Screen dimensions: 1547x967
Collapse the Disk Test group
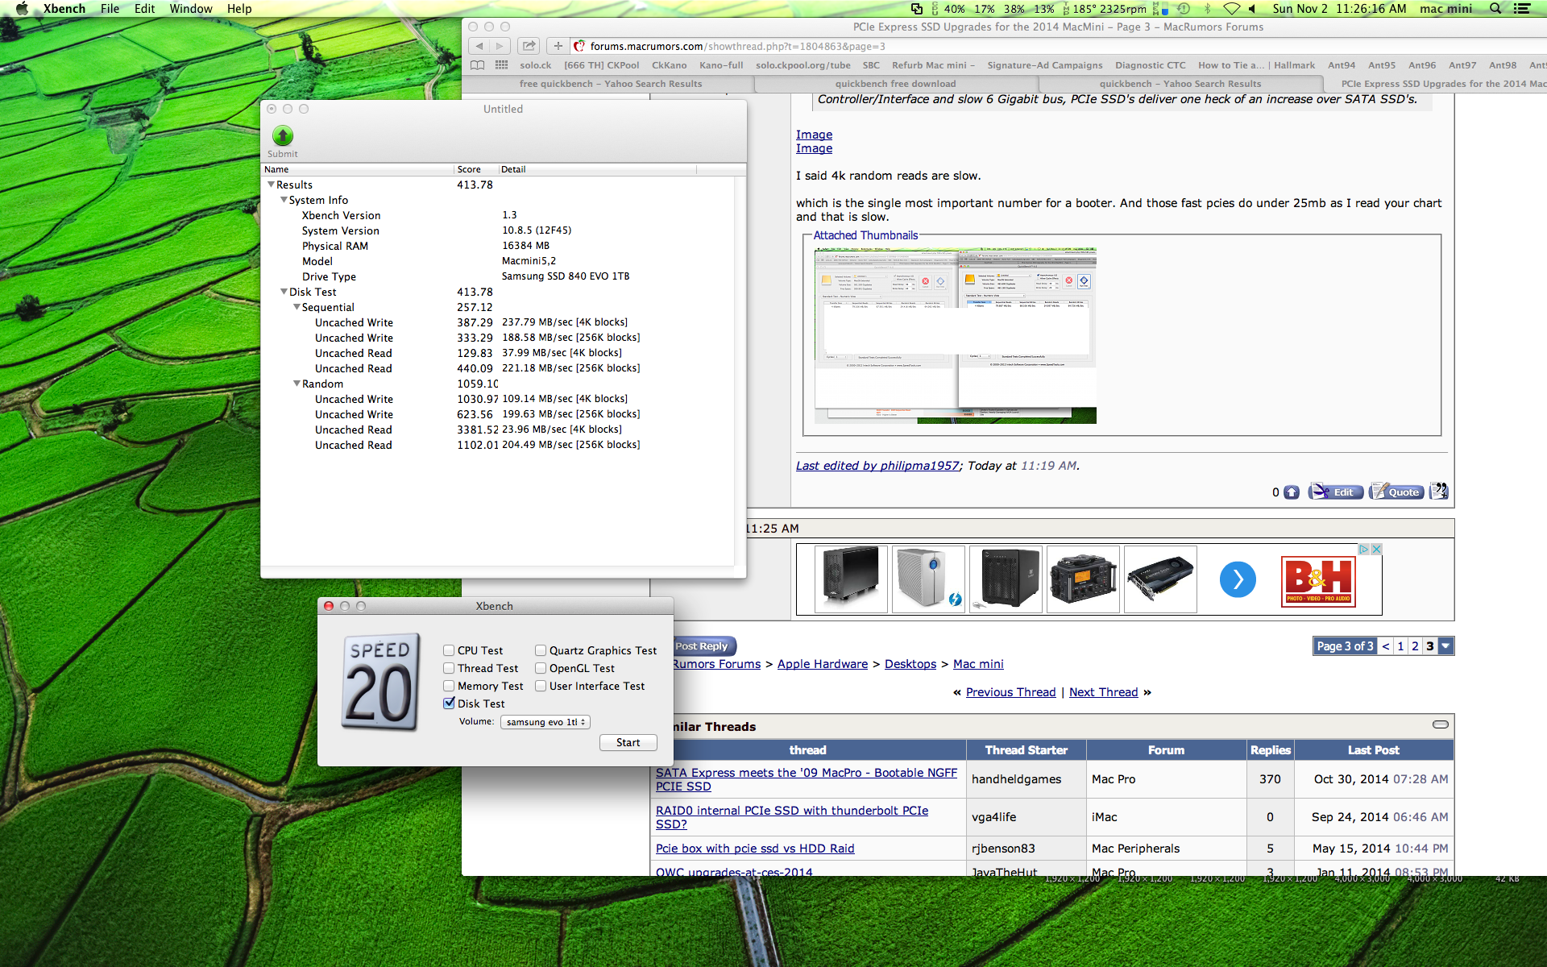pyautogui.click(x=284, y=292)
